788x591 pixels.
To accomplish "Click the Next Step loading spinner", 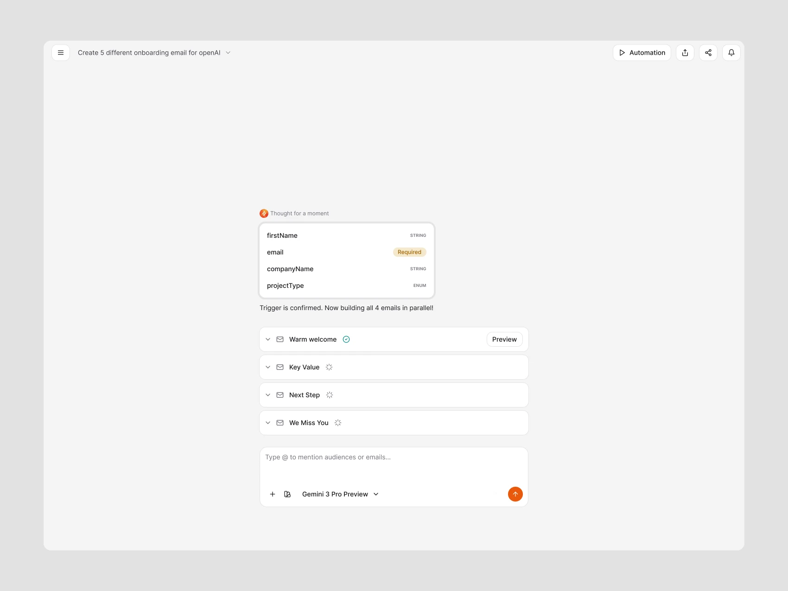I will pos(330,395).
